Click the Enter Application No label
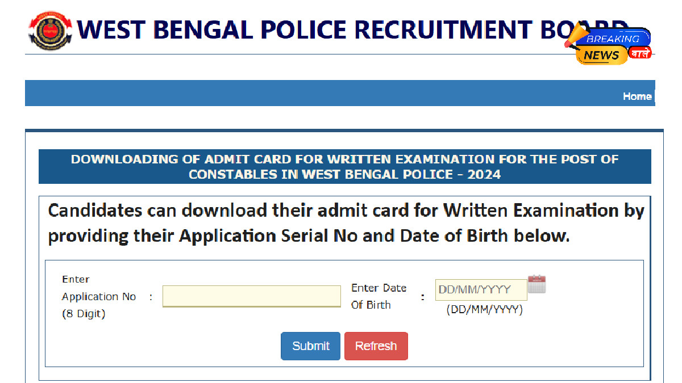 tap(99, 296)
